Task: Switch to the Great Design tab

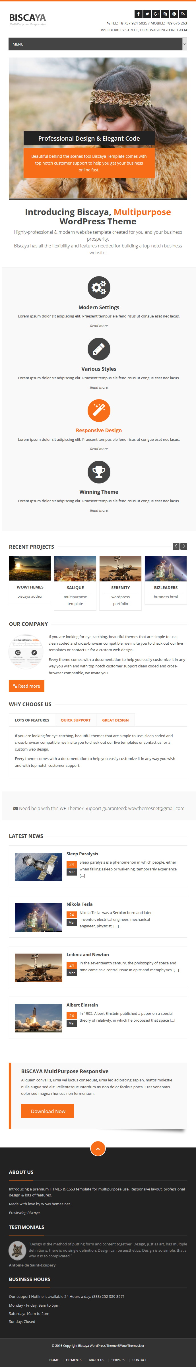Action: coord(115,720)
